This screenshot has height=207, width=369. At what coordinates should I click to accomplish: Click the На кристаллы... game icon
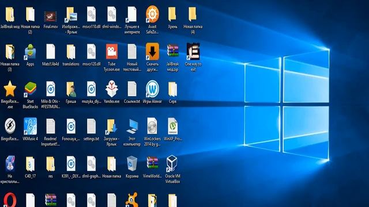pyautogui.click(x=10, y=163)
